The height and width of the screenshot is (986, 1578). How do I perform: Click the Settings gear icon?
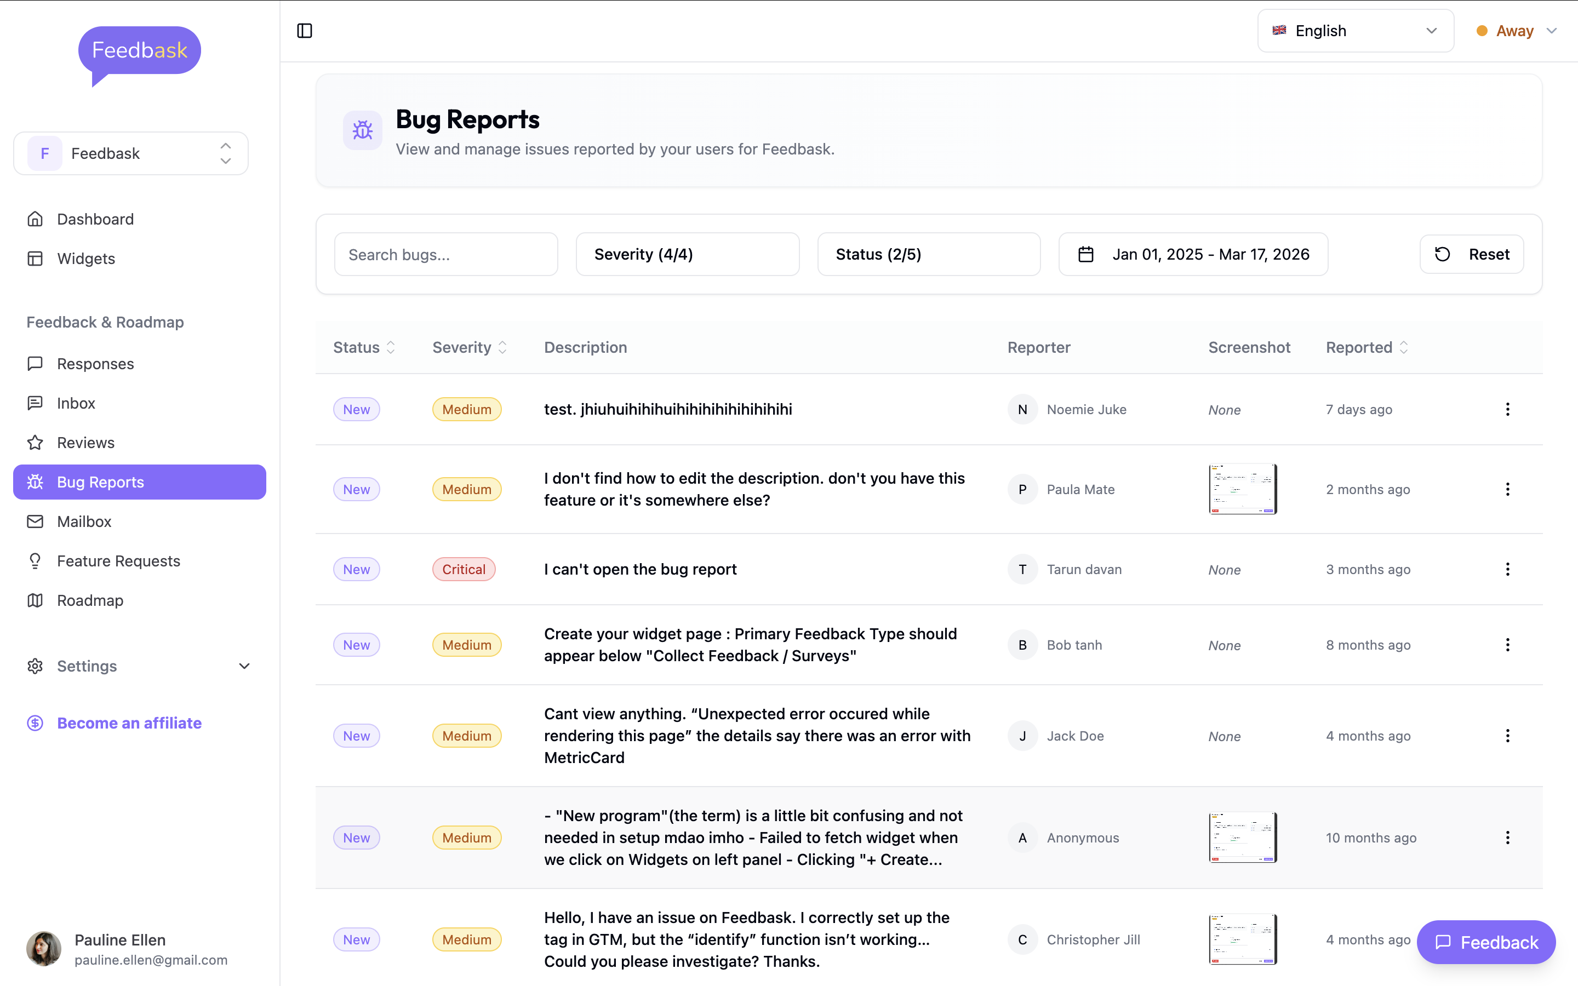tap(35, 666)
